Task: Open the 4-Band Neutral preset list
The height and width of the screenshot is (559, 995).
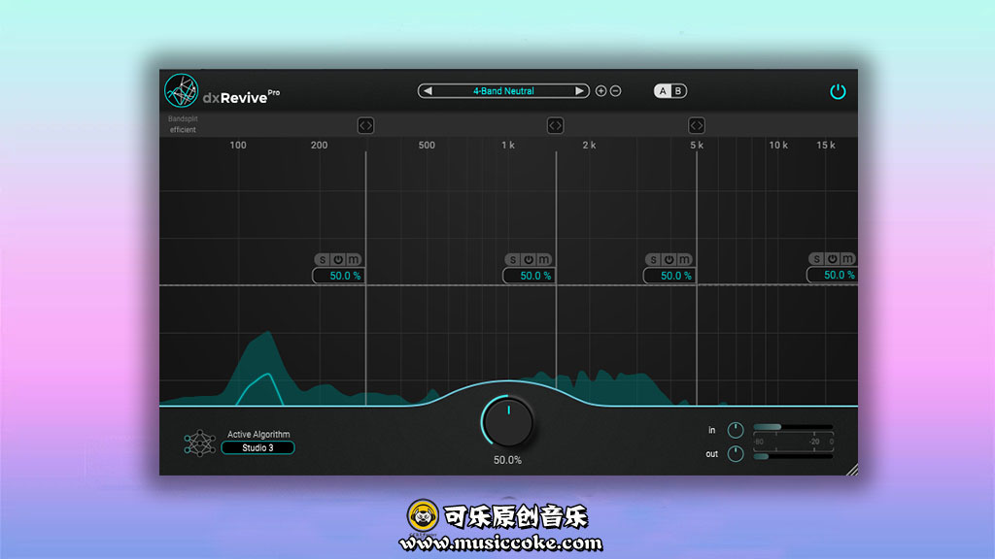Action: pyautogui.click(x=503, y=91)
